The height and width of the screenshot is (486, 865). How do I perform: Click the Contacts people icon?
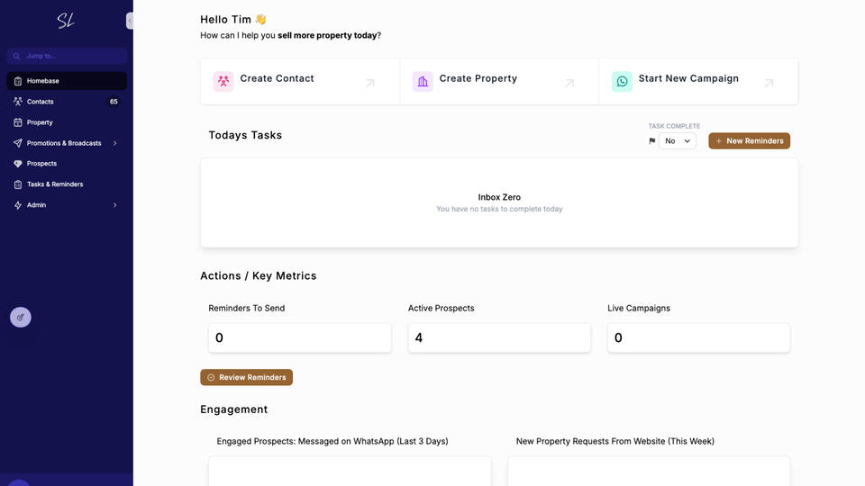pos(18,102)
